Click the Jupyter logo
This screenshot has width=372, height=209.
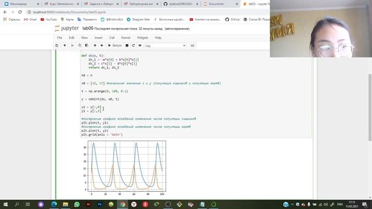[x=67, y=28]
